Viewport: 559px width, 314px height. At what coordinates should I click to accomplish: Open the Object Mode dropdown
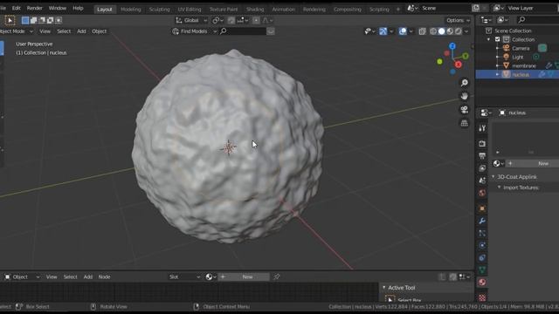(x=16, y=31)
